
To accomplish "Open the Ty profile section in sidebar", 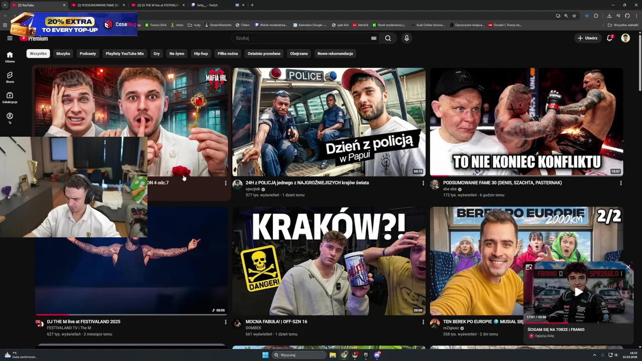I will click(x=10, y=118).
